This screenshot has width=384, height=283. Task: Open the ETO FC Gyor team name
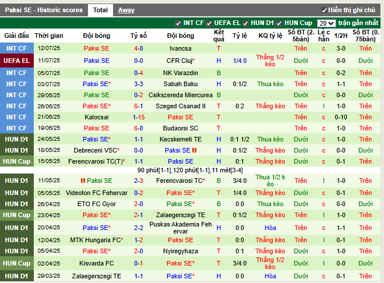point(97,204)
